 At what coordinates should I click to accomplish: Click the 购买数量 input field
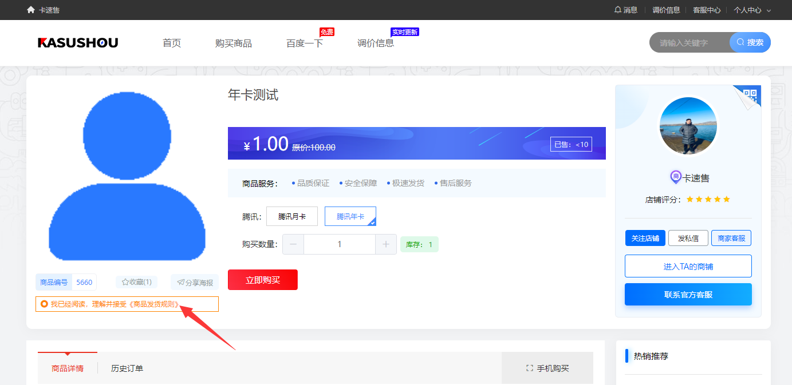point(340,244)
